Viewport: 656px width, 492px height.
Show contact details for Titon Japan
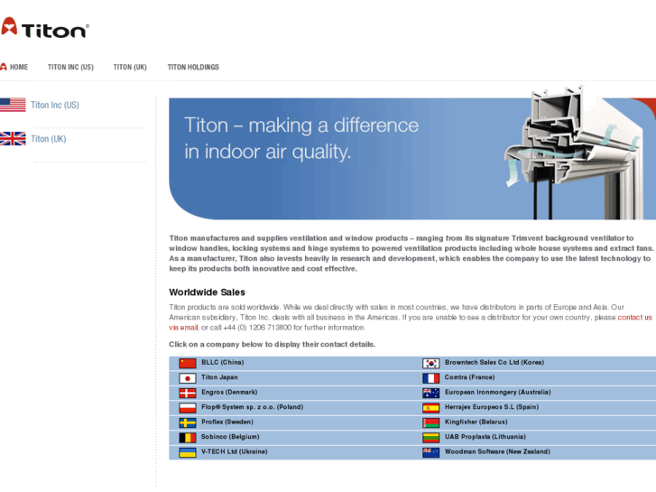(x=219, y=377)
